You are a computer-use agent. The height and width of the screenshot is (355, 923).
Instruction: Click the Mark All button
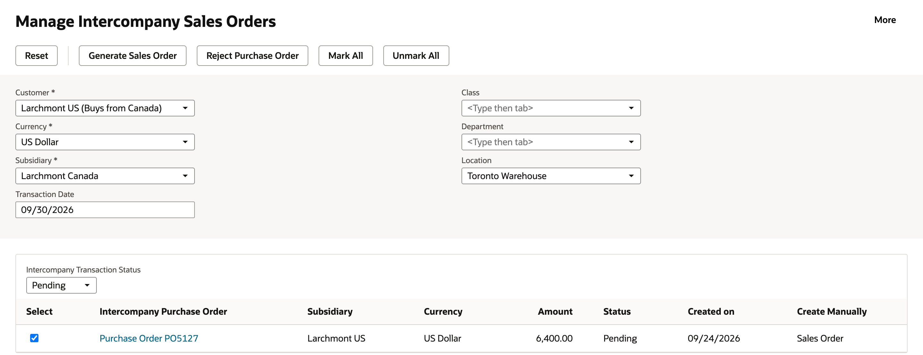pyautogui.click(x=345, y=55)
